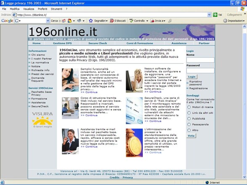The image size is (247, 185).
Task: Select the 'Pubblicità' poll option
Action: 189,119
